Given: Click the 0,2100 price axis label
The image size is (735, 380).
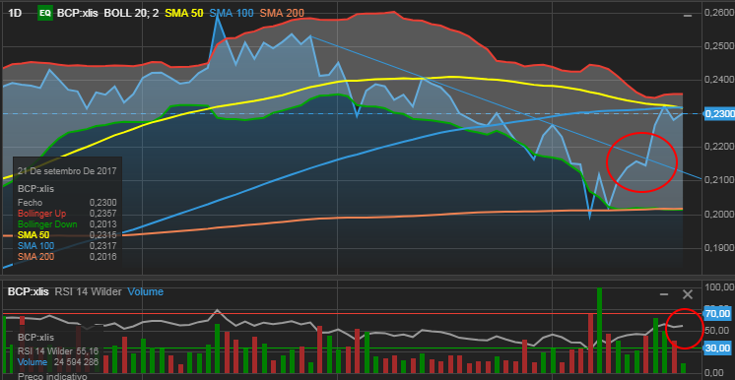Looking at the screenshot, I should (718, 181).
